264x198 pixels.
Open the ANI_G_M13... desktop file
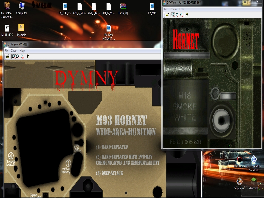coord(80,9)
